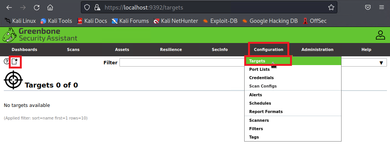
Task: Click the Greenbone Security Assistant title
Action: click(x=48, y=35)
